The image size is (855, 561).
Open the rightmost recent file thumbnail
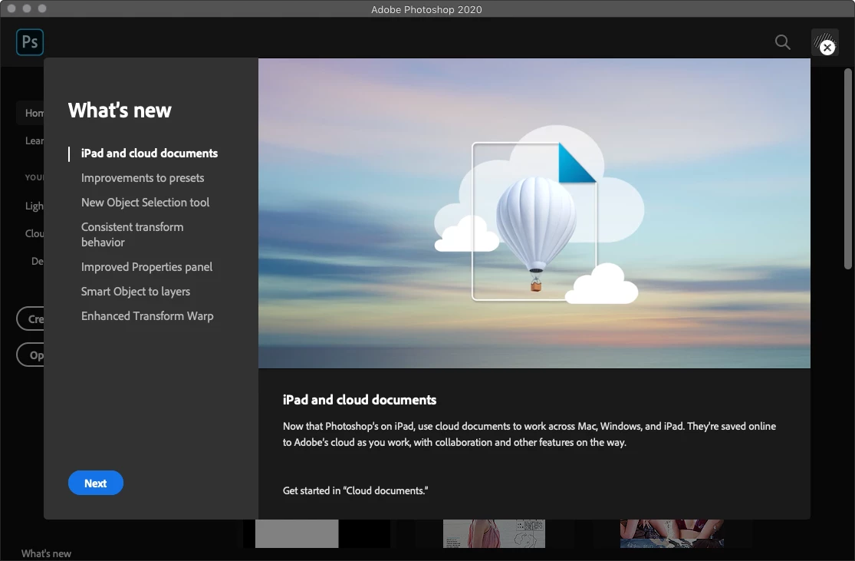(x=672, y=533)
